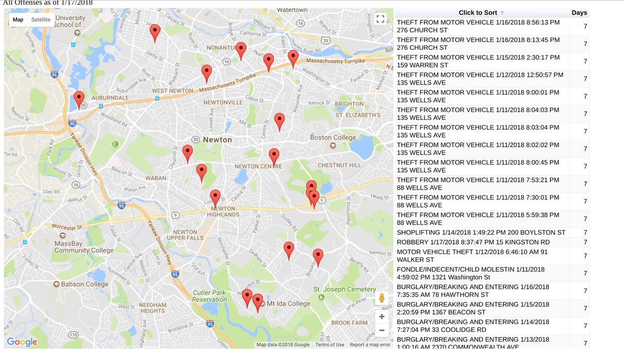Select the Map view tab
624x349 pixels.
tap(18, 20)
